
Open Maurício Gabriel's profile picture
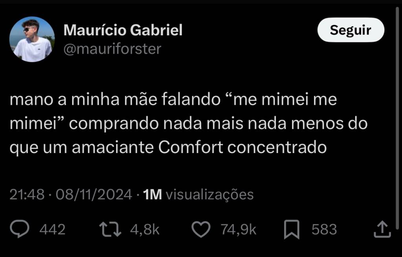(32, 39)
